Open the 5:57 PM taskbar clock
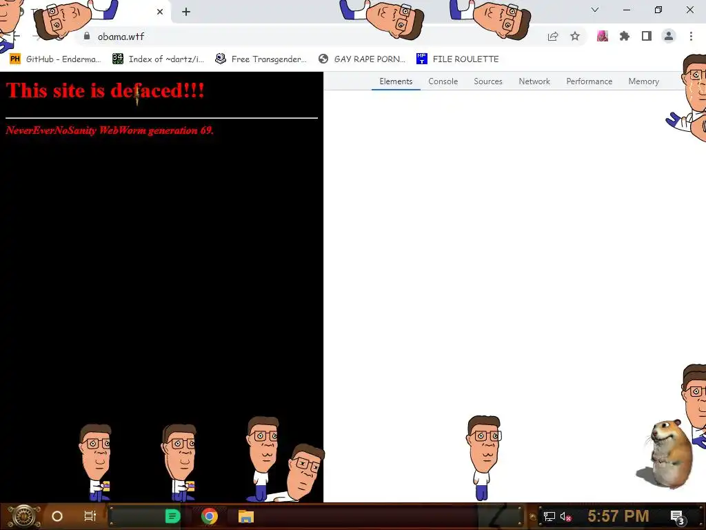Screen dimensions: 706x530 click(x=618, y=516)
